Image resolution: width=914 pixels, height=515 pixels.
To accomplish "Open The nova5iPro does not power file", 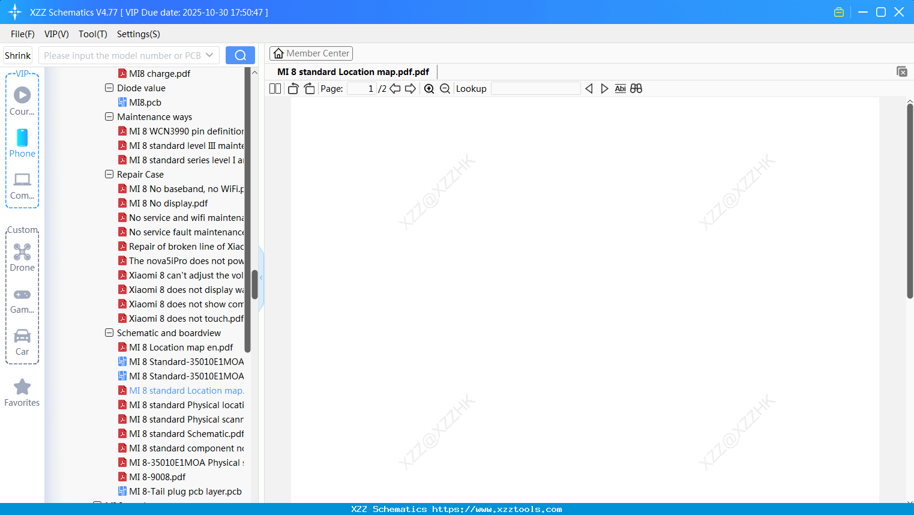I will [x=181, y=261].
